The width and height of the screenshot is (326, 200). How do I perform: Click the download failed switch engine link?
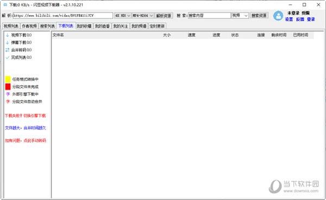coord(26,116)
